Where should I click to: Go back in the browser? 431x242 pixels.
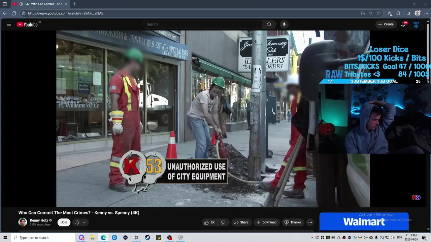(x=5, y=13)
